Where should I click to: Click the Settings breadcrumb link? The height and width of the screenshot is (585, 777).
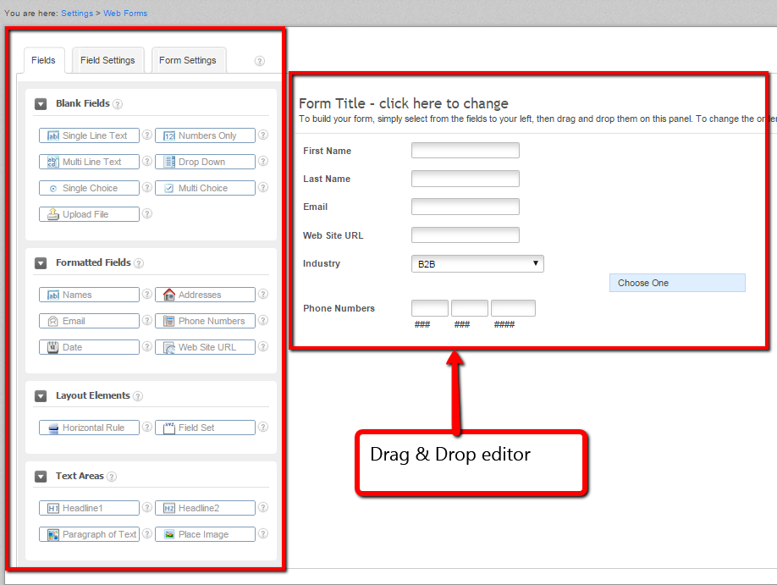click(x=77, y=13)
